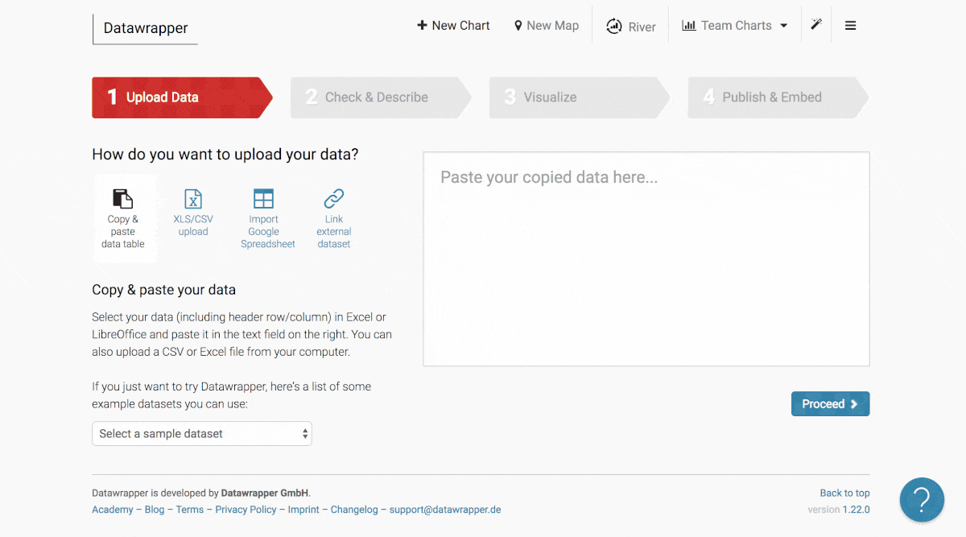This screenshot has height=537, width=966.
Task: Open the Imprint link
Action: (x=303, y=510)
